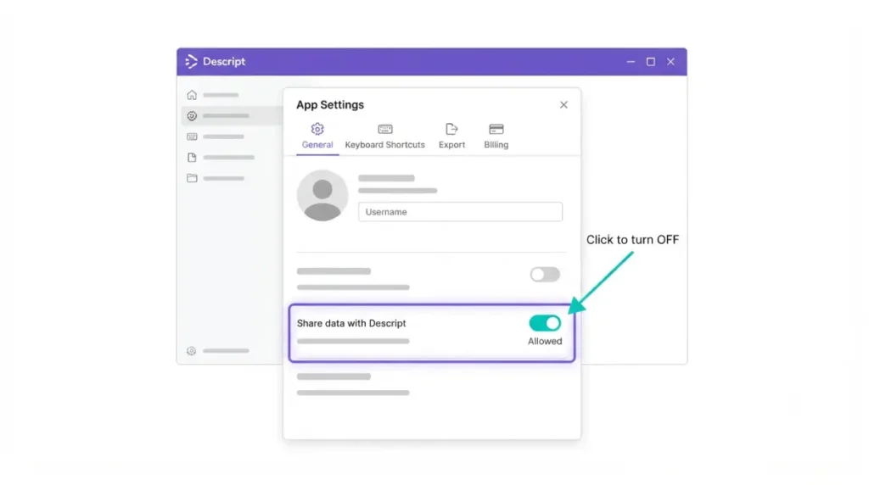Click the Billing card icon
This screenshot has width=869, height=485.
click(x=496, y=129)
